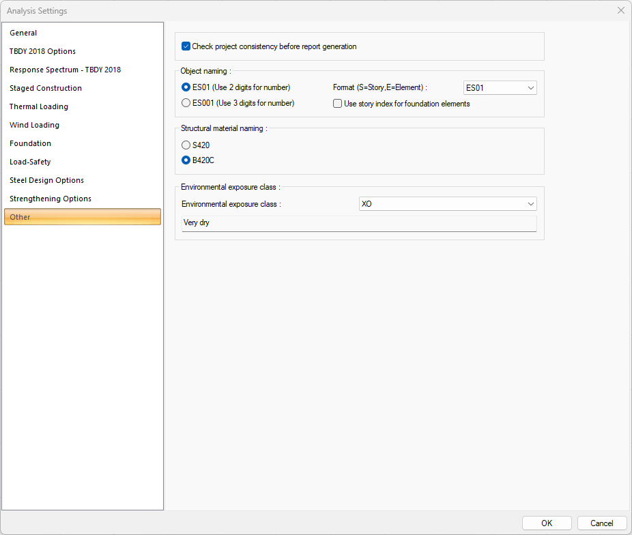Open Strengthening Options page
Image resolution: width=632 pixels, height=535 pixels.
point(51,199)
